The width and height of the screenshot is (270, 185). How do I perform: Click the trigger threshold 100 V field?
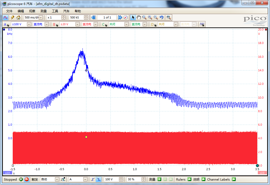point(111,179)
